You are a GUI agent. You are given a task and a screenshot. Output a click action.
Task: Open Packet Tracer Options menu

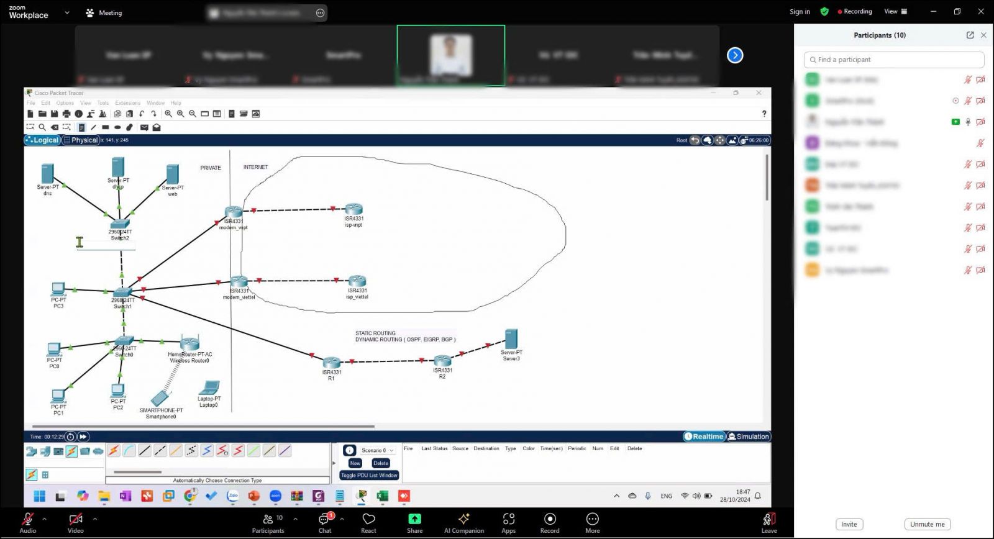(65, 103)
